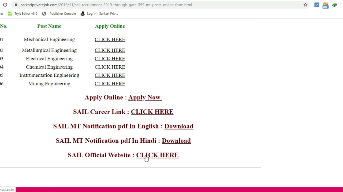Click the Publisher Console globe favicon
The width and height of the screenshot is (343, 192).
(x=44, y=14)
